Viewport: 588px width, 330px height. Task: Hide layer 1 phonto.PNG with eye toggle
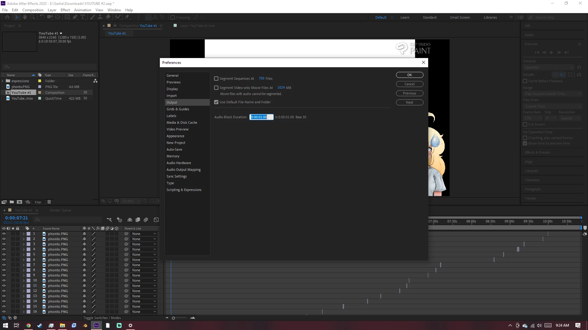coord(4,234)
